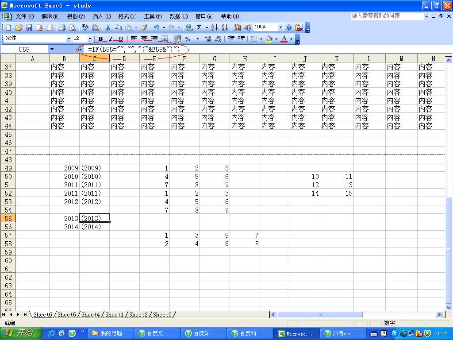Screen dimensions: 453x340
Task: Create a new blank workbook
Action: [8, 27]
